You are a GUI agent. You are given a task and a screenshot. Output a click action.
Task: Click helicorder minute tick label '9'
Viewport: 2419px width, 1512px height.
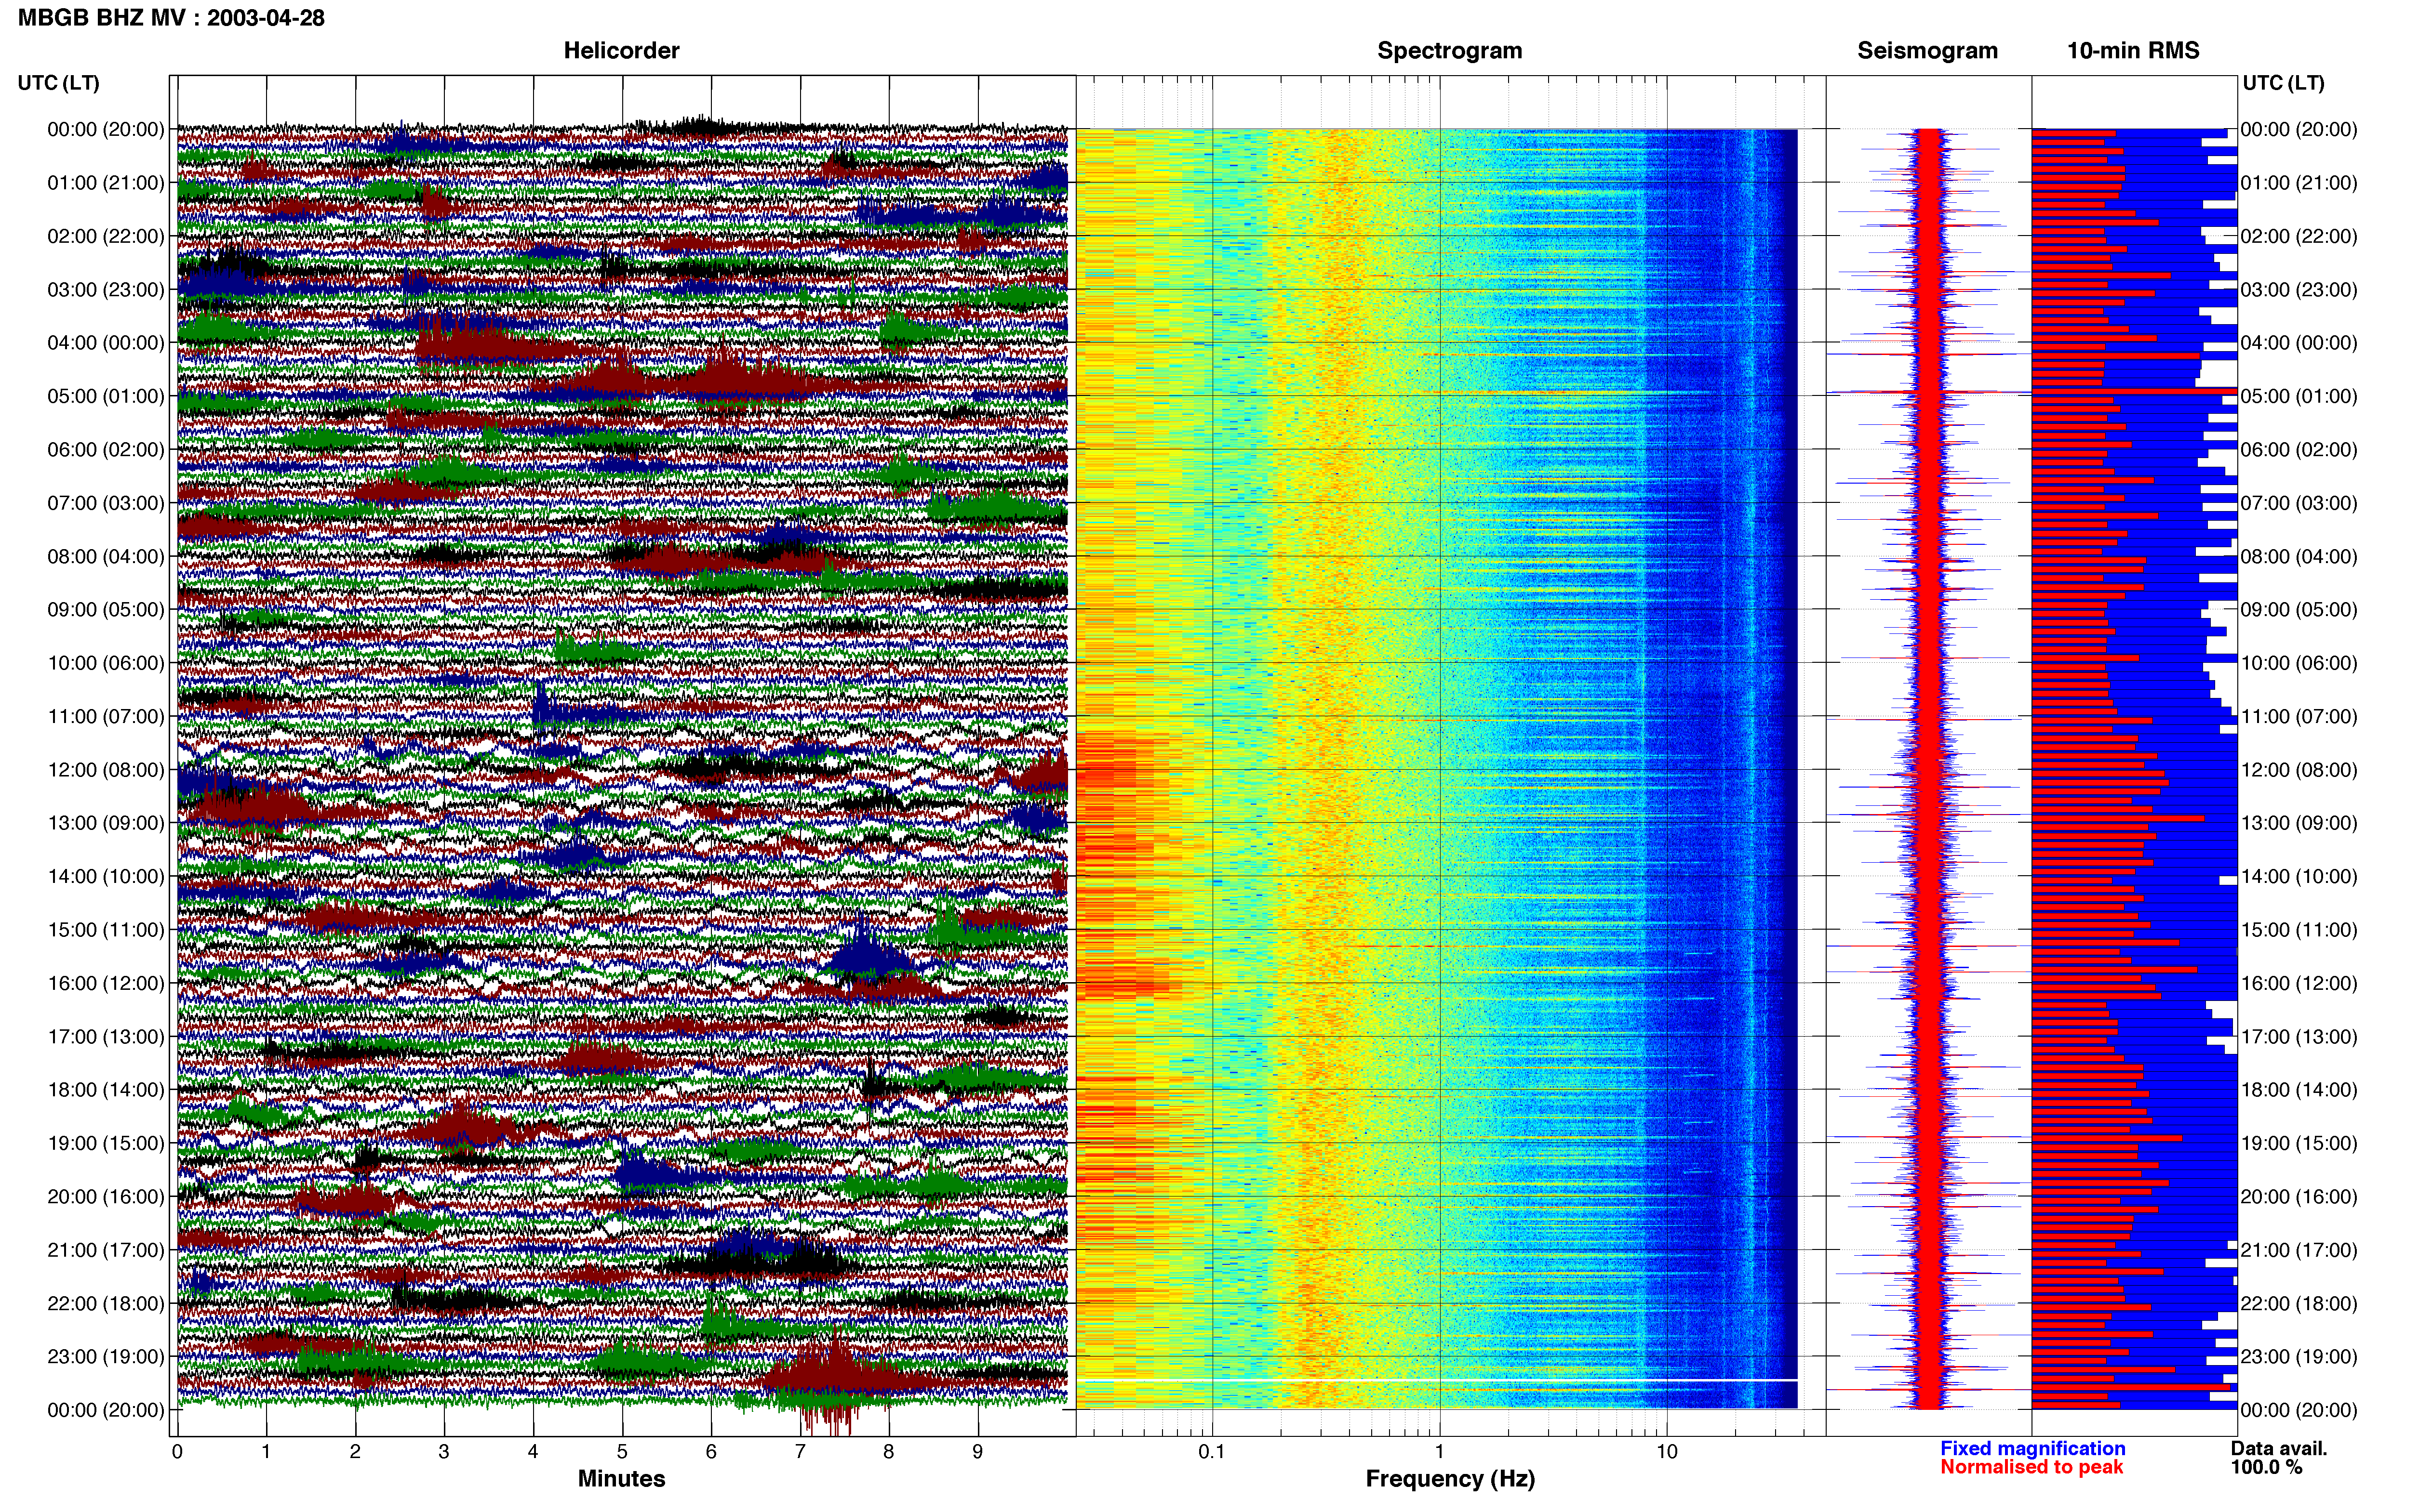click(x=978, y=1452)
